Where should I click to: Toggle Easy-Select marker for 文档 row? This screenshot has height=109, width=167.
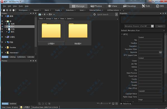coord(2,29)
